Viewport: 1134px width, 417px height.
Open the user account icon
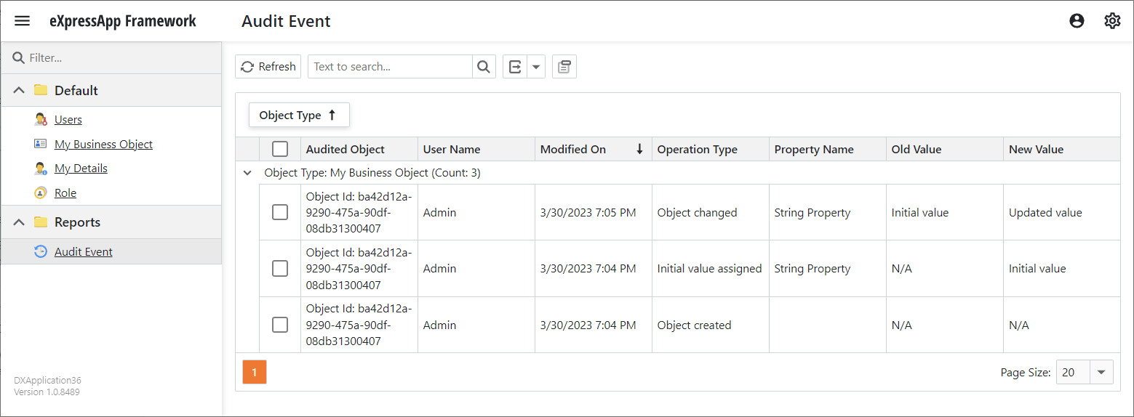click(x=1077, y=21)
